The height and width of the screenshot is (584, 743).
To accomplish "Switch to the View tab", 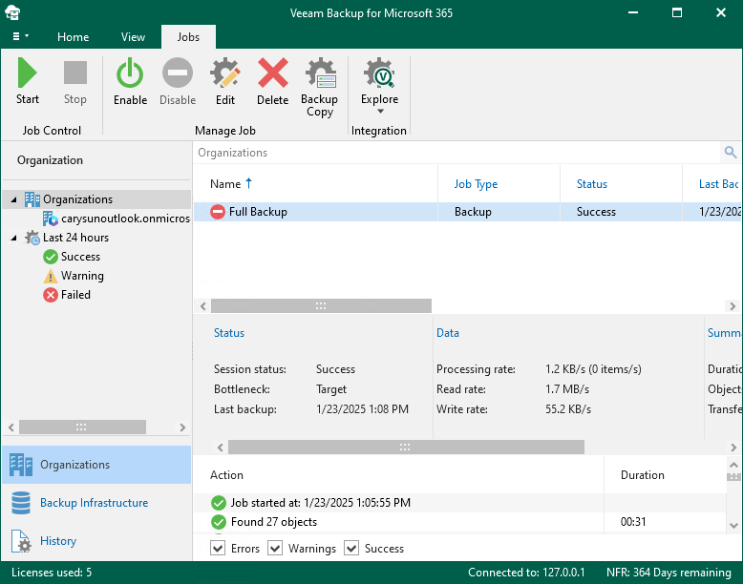I will 133,37.
